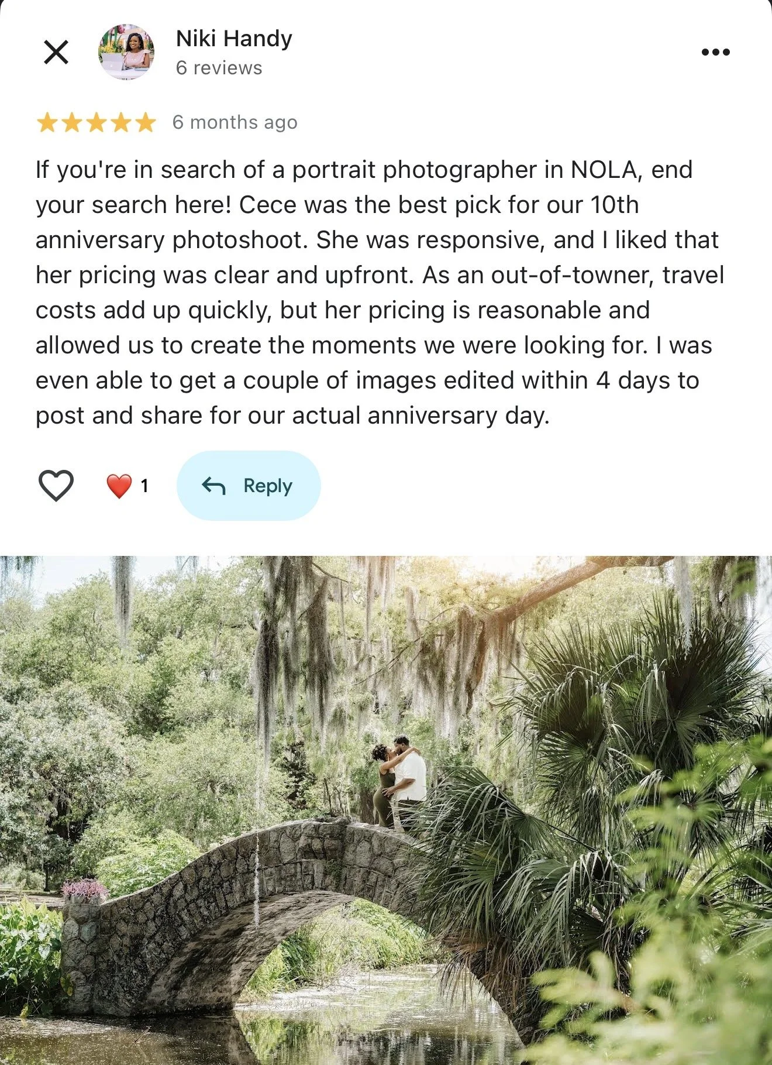Image resolution: width=772 pixels, height=1065 pixels.
Task: Open Niki Handy's profile avatar
Action: [126, 52]
